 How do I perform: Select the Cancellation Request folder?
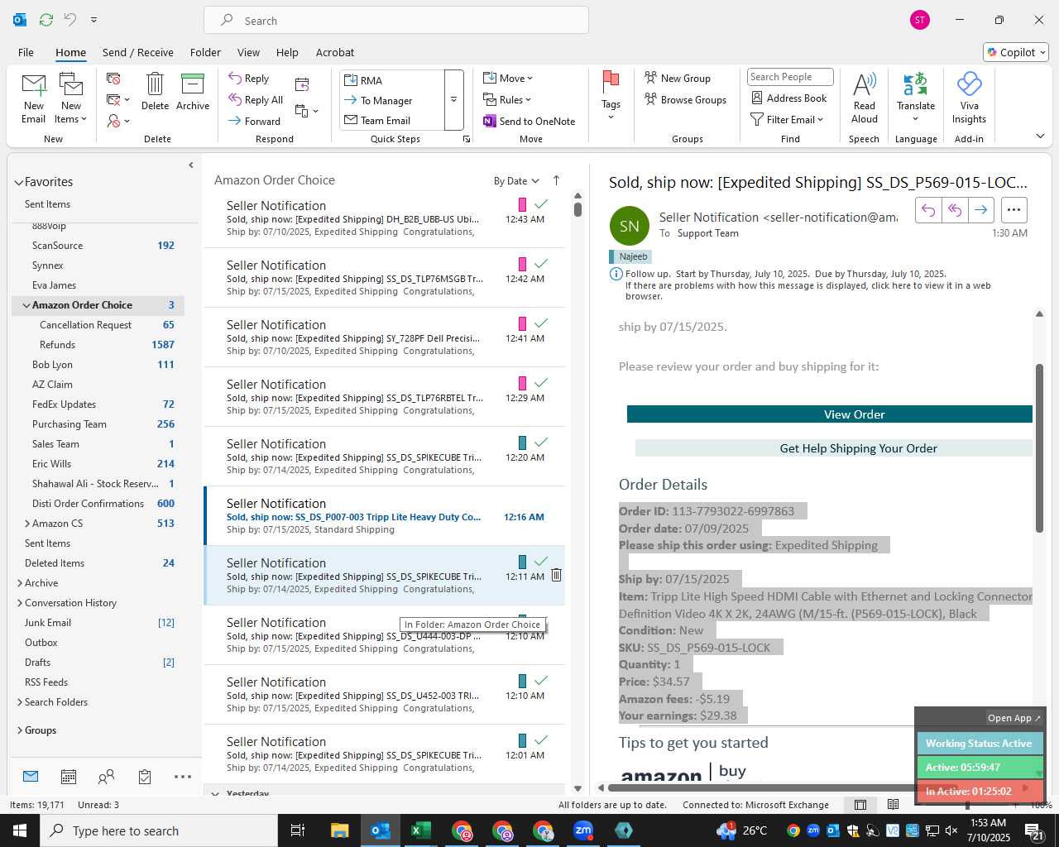point(86,325)
